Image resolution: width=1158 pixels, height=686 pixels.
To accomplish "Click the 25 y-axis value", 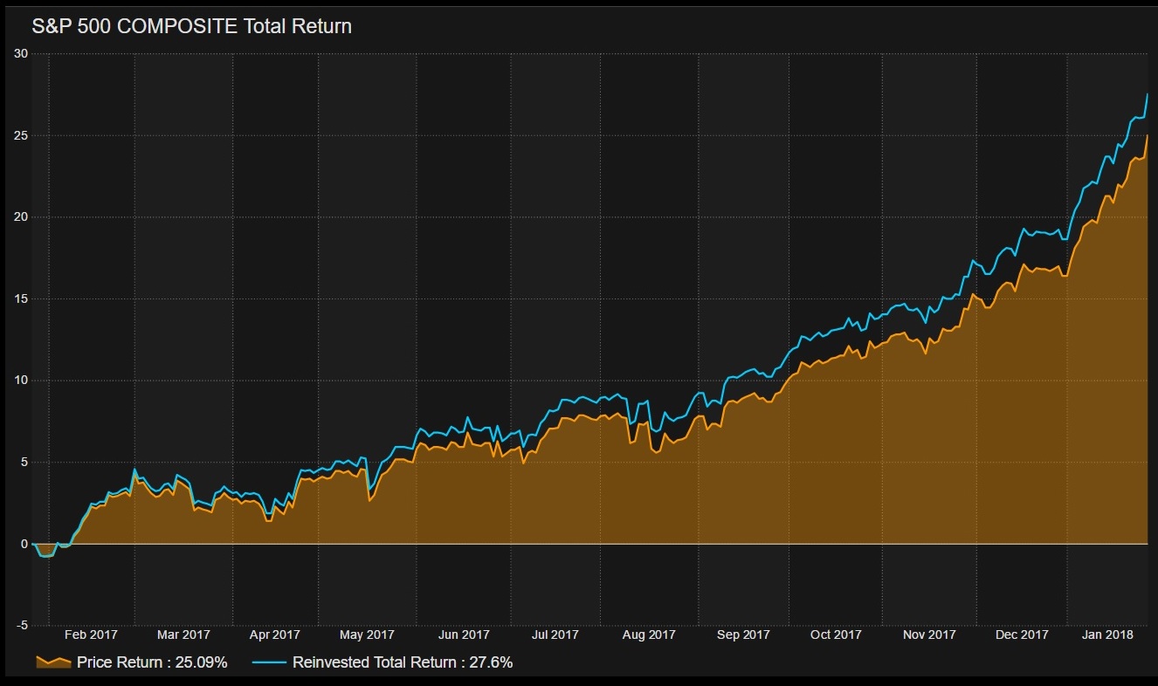I will coord(21,135).
